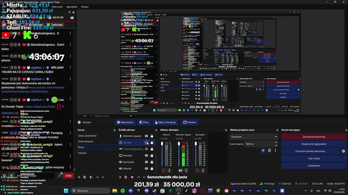Add a scene transition with plus button
Image resolution: width=348 pixels, height=195 pixels.
[263, 150]
